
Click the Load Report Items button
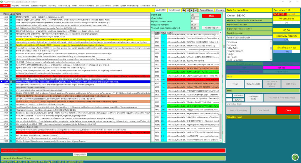[253, 98]
